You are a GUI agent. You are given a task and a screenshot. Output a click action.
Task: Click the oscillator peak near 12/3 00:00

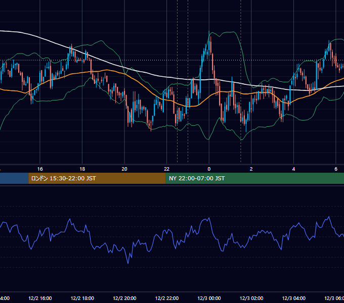click(x=209, y=218)
